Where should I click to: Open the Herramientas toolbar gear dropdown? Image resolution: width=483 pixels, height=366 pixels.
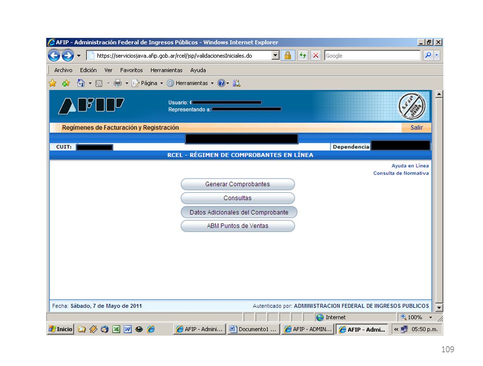[x=190, y=83]
